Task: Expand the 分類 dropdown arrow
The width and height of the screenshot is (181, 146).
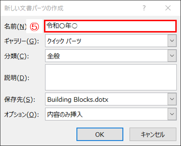Action: pos(172,56)
